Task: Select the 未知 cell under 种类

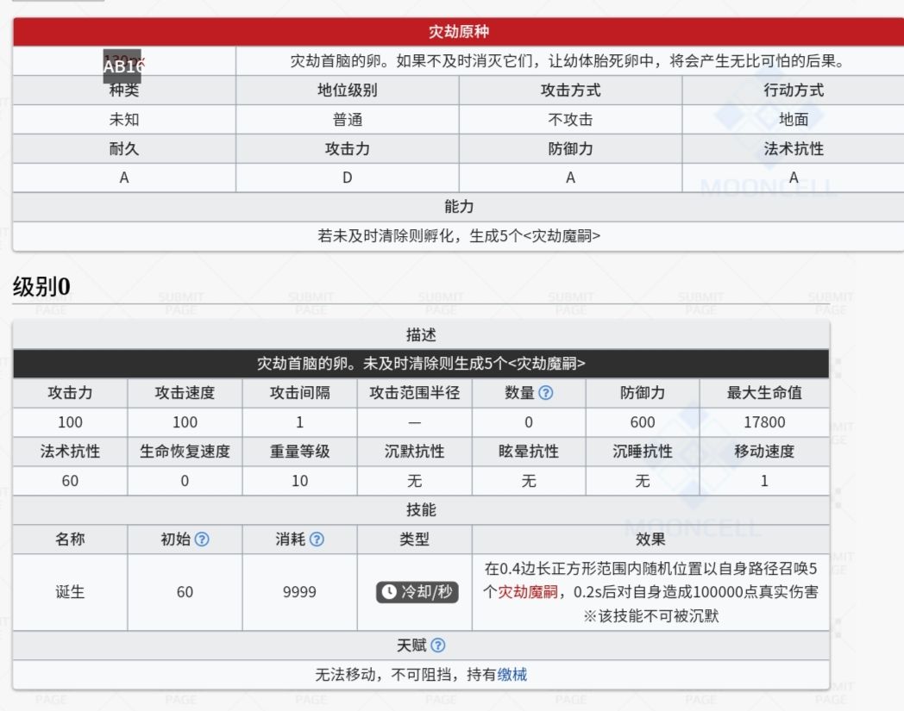Action: coord(124,120)
